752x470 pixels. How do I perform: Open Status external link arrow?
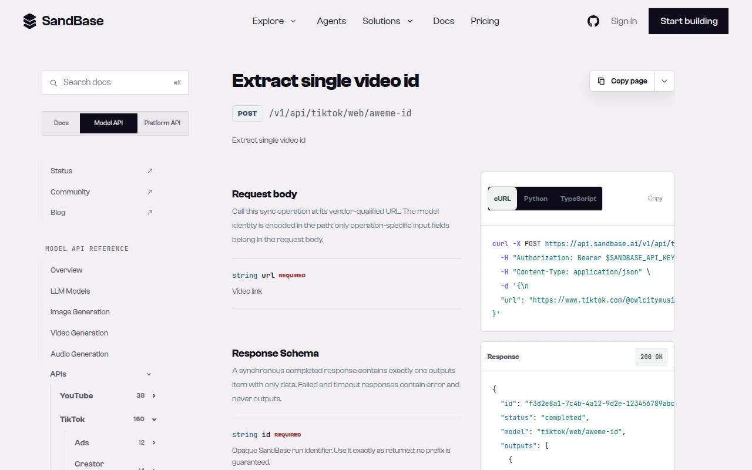tap(150, 171)
